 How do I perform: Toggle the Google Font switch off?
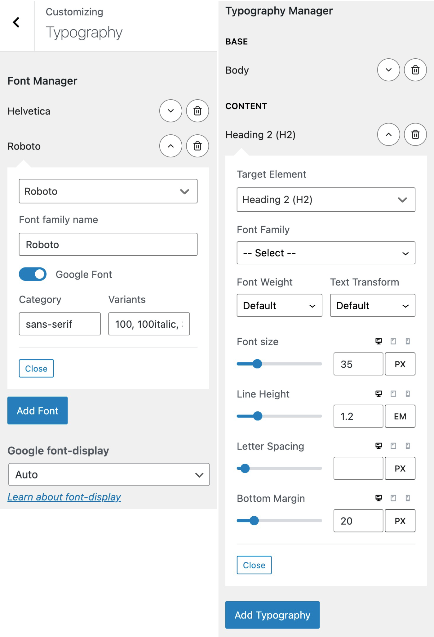(x=33, y=274)
